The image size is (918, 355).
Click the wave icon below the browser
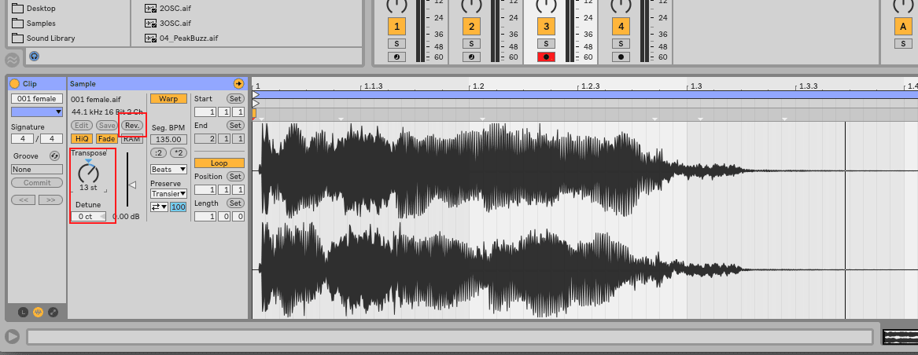point(12,60)
